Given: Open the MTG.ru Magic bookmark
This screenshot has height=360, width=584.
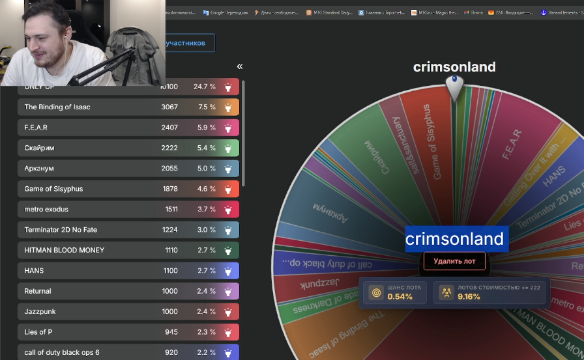Looking at the screenshot, I should tap(435, 12).
